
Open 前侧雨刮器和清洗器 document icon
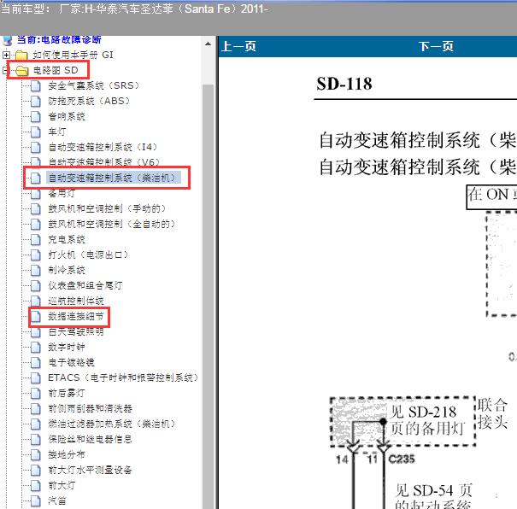click(36, 409)
